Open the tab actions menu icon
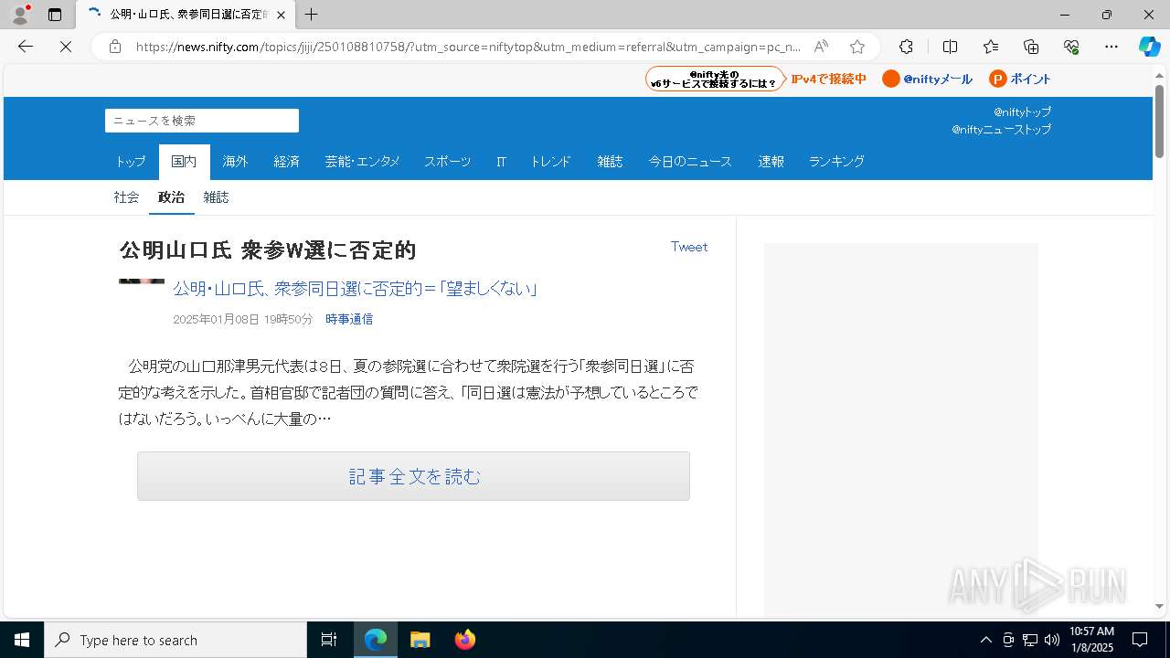Image resolution: width=1170 pixels, height=658 pixels. coord(55,15)
